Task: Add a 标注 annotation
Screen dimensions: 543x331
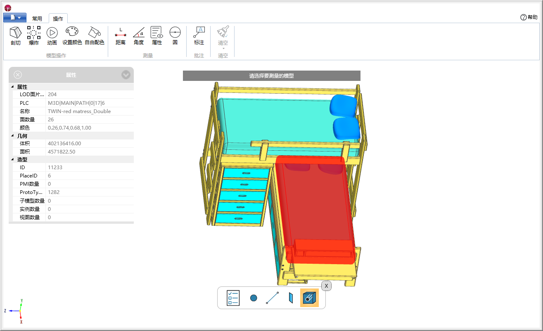Action: pyautogui.click(x=199, y=36)
